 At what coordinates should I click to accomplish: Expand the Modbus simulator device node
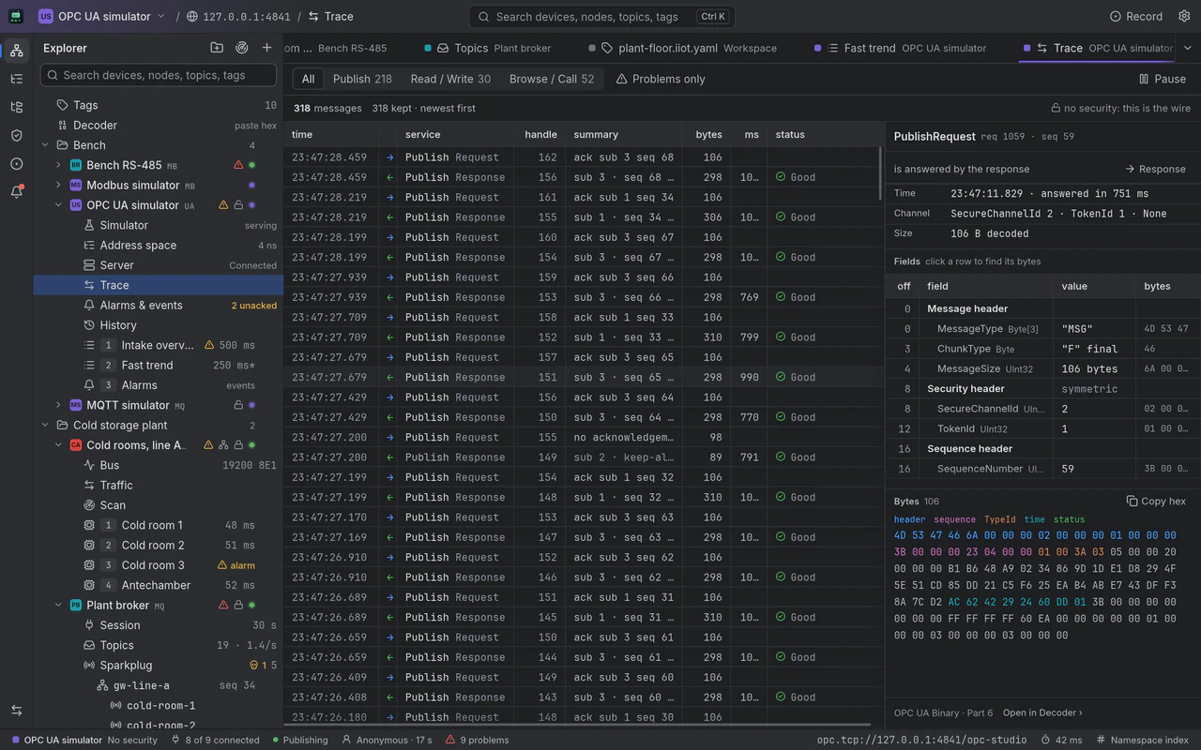[x=58, y=186]
